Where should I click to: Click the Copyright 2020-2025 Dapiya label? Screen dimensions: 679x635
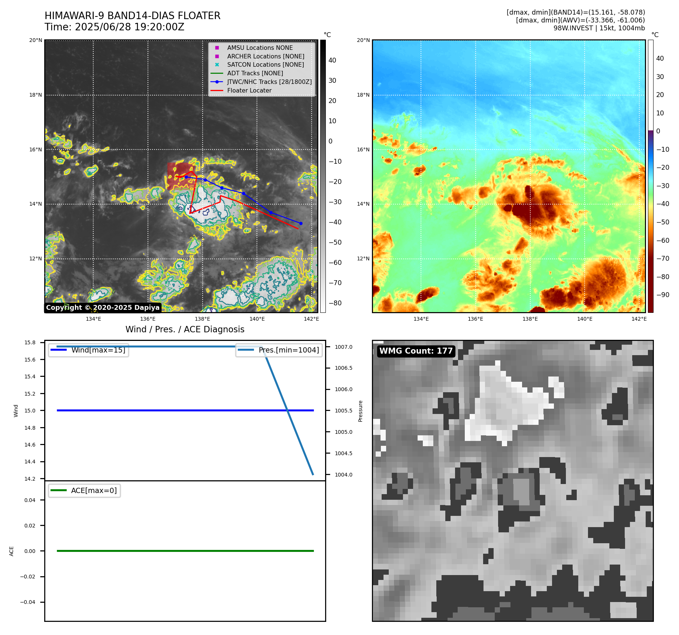coord(103,308)
